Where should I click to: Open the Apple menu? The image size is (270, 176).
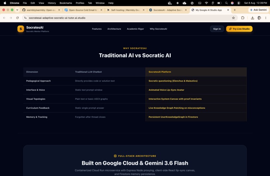[5, 3]
